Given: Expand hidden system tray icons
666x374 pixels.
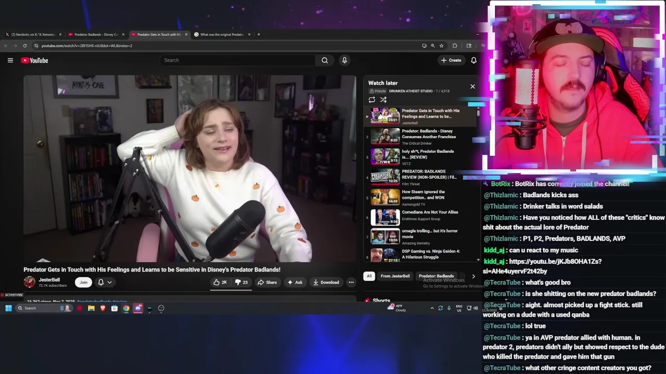Looking at the screenshot, I should (432, 308).
